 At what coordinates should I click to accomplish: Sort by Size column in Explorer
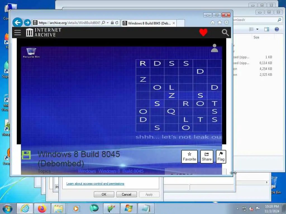point(256,37)
